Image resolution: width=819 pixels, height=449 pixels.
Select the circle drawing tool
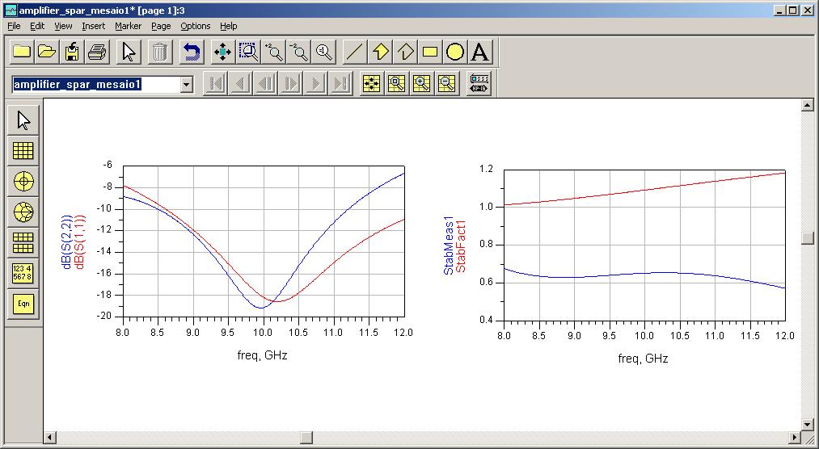point(455,52)
